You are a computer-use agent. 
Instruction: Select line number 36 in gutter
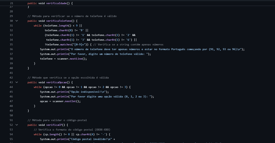click(x=11, y=49)
